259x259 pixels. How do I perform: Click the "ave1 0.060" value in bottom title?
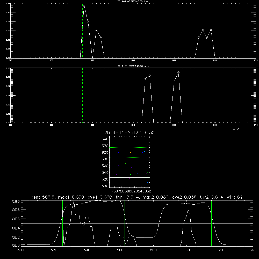click(x=100, y=197)
